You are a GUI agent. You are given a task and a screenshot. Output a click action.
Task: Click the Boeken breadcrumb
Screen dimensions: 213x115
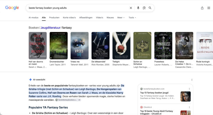pyautogui.click(x=34, y=28)
